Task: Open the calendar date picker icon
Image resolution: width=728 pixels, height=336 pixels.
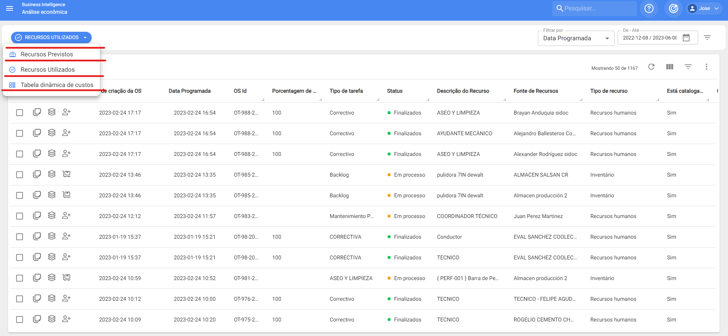Action: tap(686, 38)
